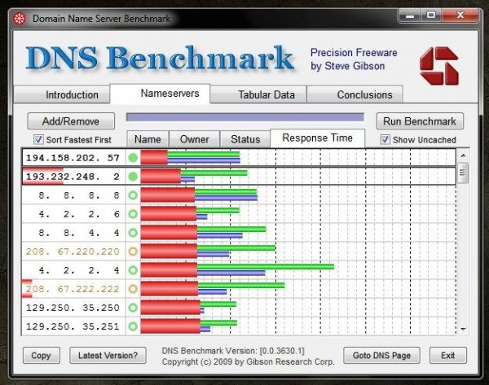The width and height of the screenshot is (489, 385).
Task: Select the Owner sub-tab
Action: click(x=194, y=139)
